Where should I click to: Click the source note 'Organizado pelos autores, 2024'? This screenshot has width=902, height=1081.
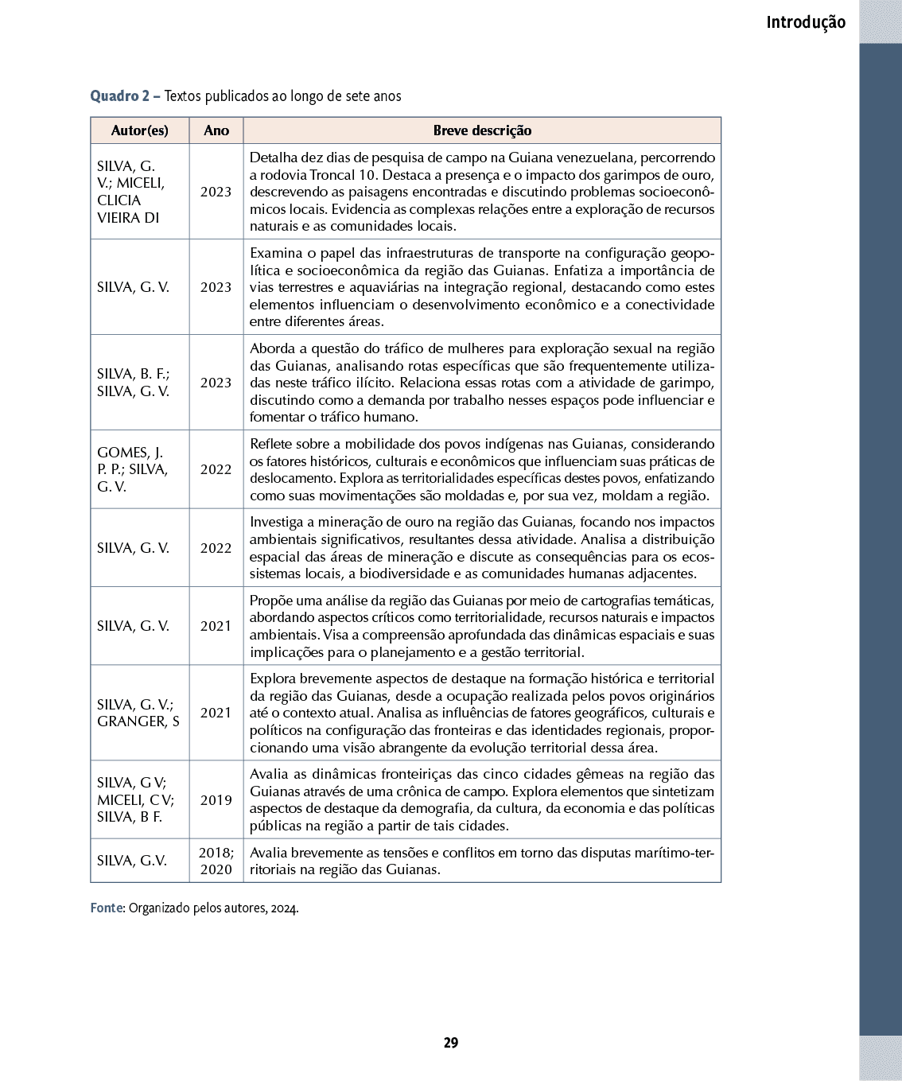(x=213, y=908)
